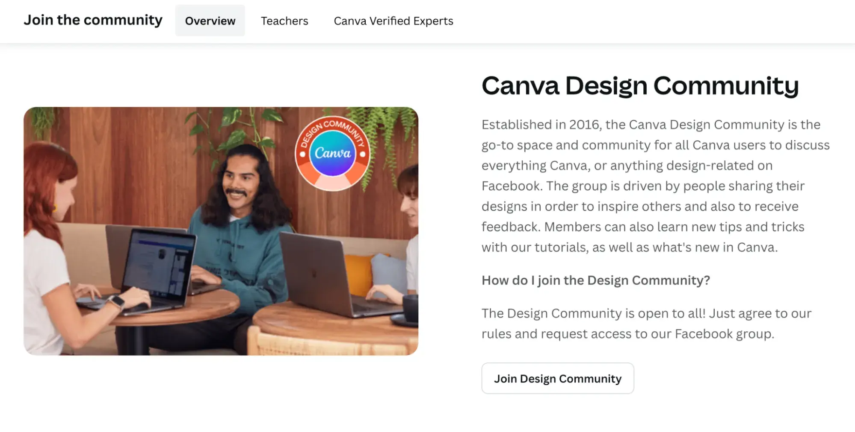
Task: Switch to the Teachers tab
Action: pyautogui.click(x=284, y=20)
